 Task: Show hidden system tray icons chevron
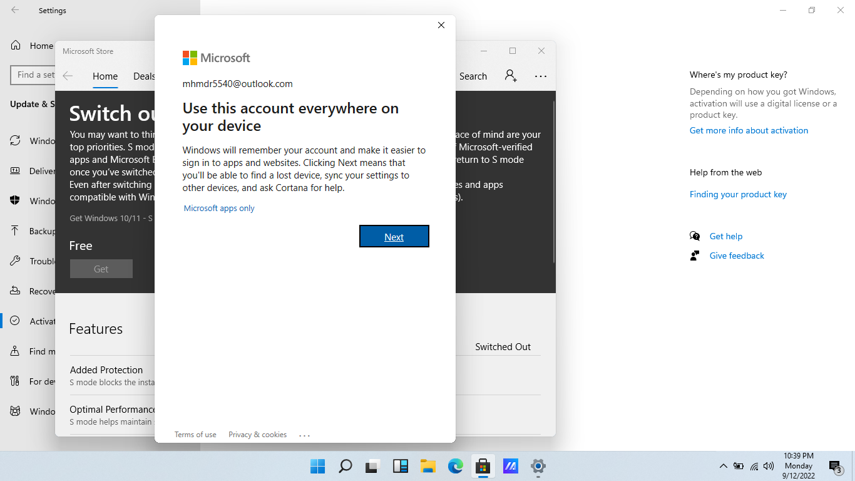(723, 466)
